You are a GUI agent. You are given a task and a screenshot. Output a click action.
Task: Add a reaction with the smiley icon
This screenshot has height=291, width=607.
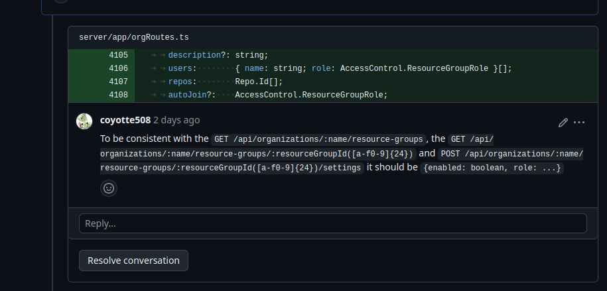coord(109,188)
